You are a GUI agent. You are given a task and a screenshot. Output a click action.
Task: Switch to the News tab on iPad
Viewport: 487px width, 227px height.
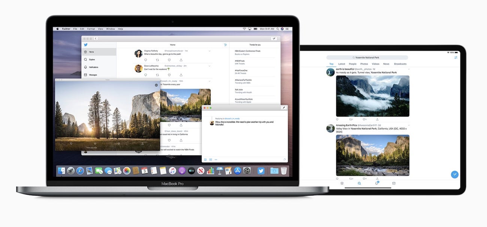pos(386,64)
